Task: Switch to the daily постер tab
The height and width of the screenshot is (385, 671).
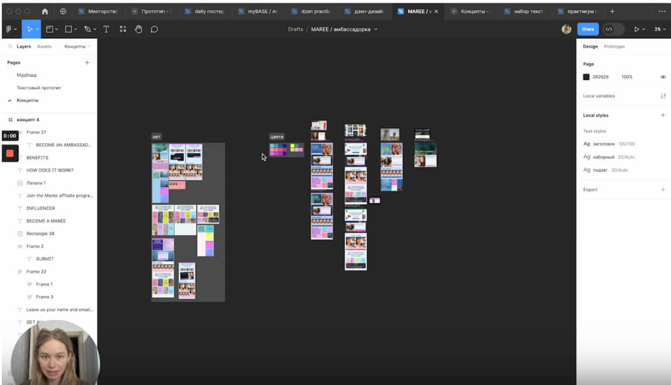Action: (x=205, y=11)
